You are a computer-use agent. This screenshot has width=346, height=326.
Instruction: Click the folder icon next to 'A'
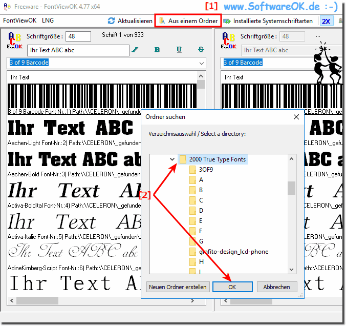pos(192,180)
